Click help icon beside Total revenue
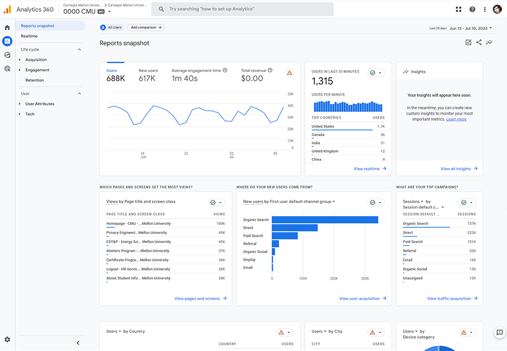The image size is (507, 351). [270, 70]
